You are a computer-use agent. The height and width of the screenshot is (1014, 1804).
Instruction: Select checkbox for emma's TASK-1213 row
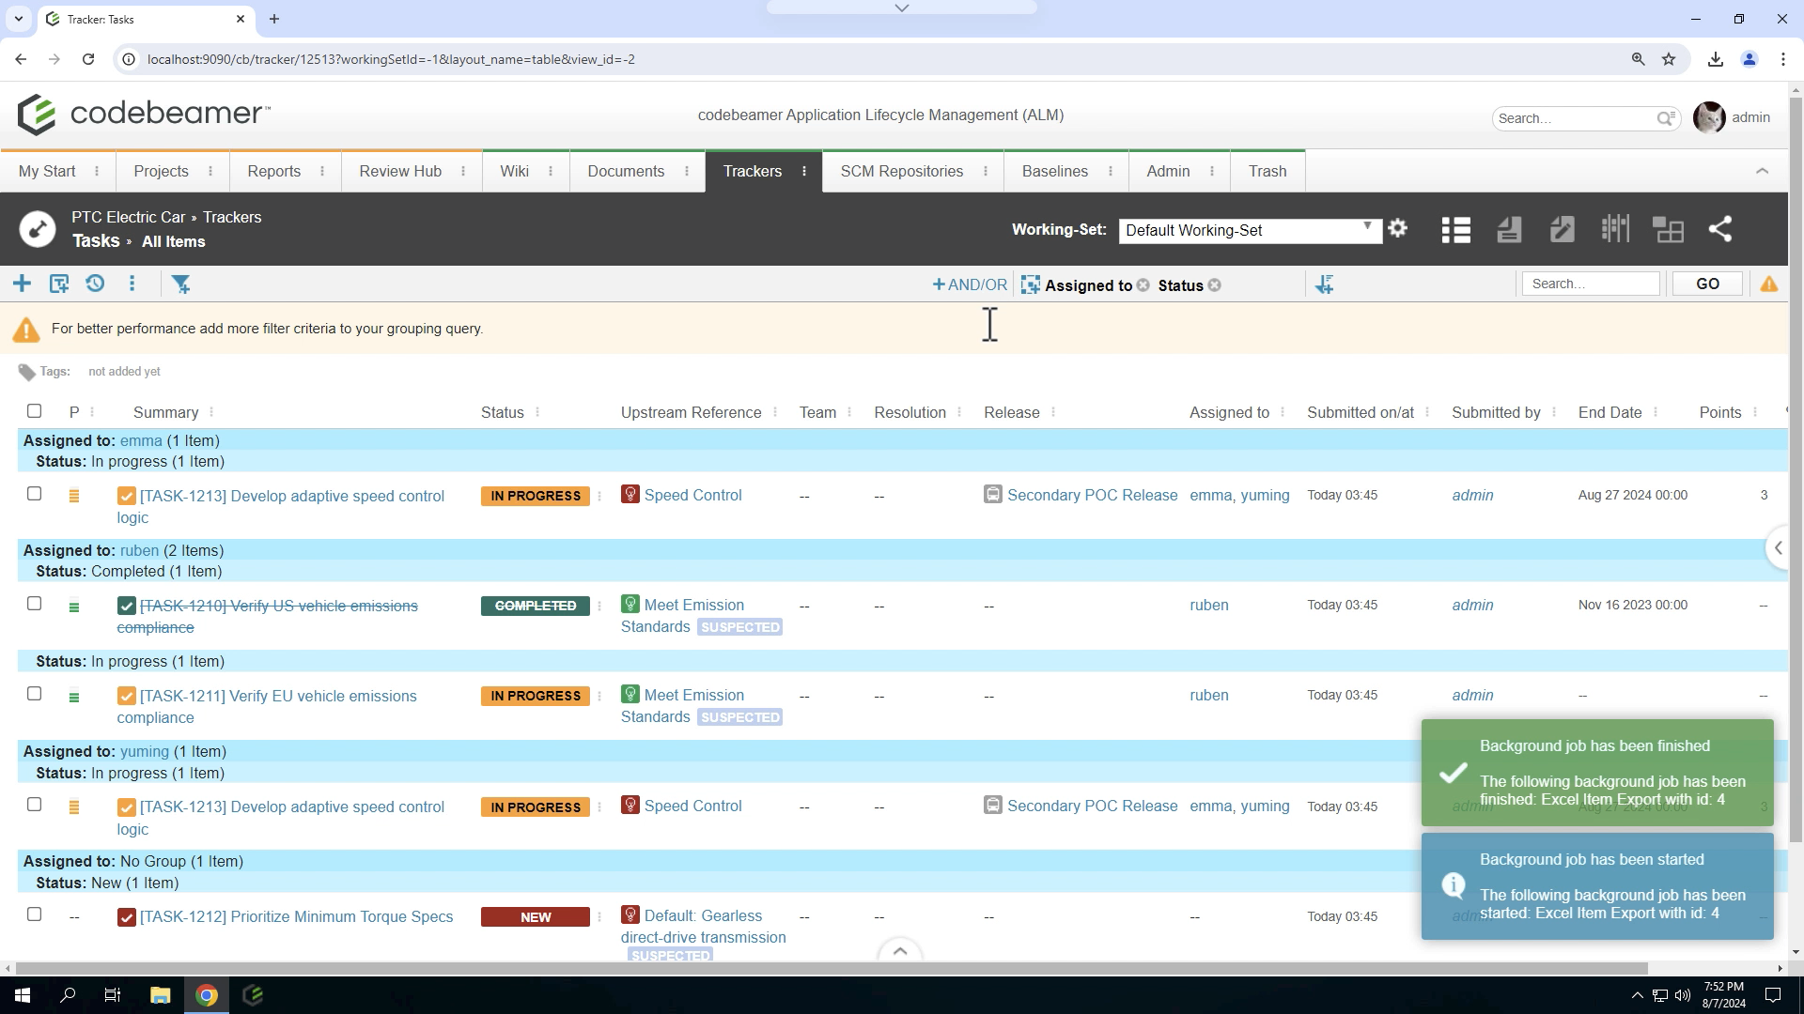pyautogui.click(x=35, y=494)
